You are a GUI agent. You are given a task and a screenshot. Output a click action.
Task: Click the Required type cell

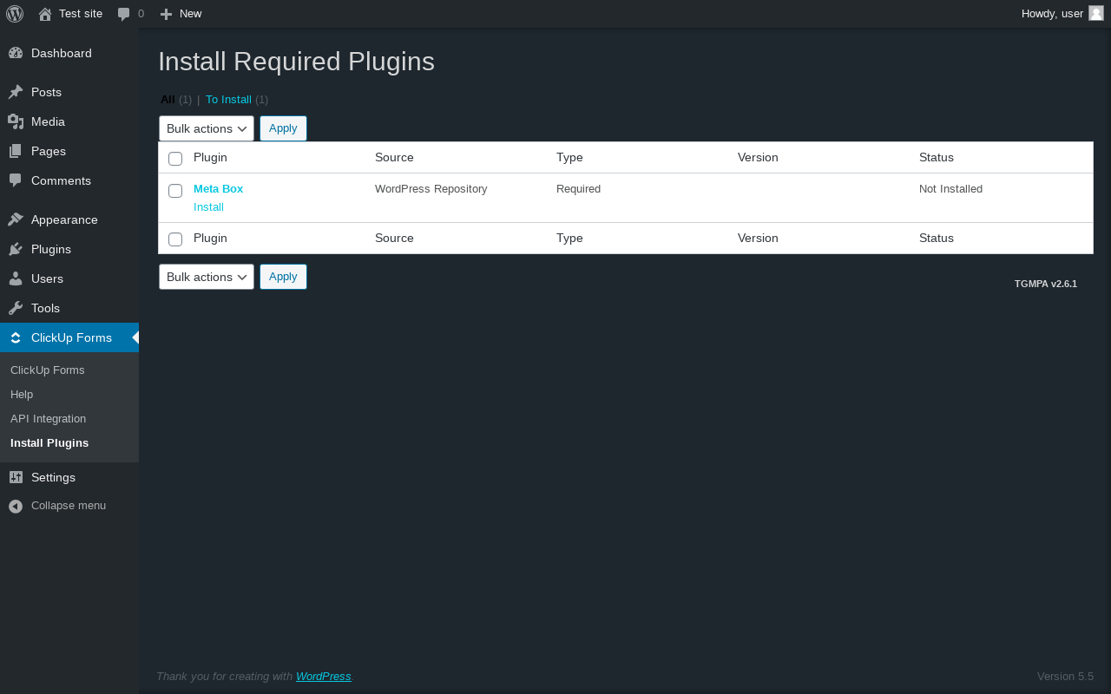click(578, 189)
